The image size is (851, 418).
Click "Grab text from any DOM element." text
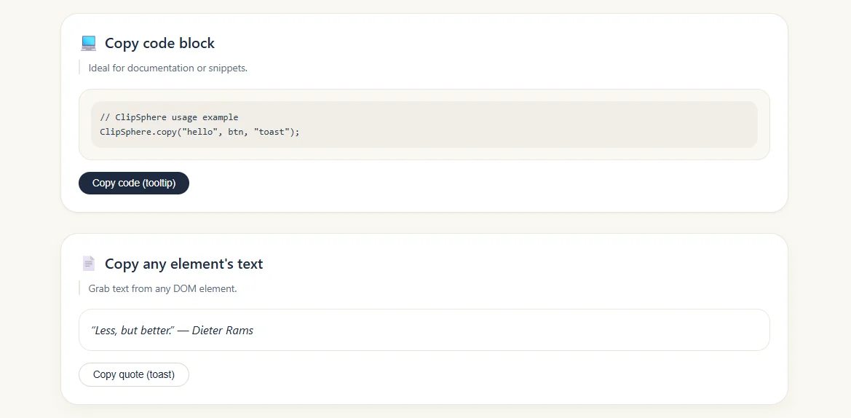tap(163, 288)
